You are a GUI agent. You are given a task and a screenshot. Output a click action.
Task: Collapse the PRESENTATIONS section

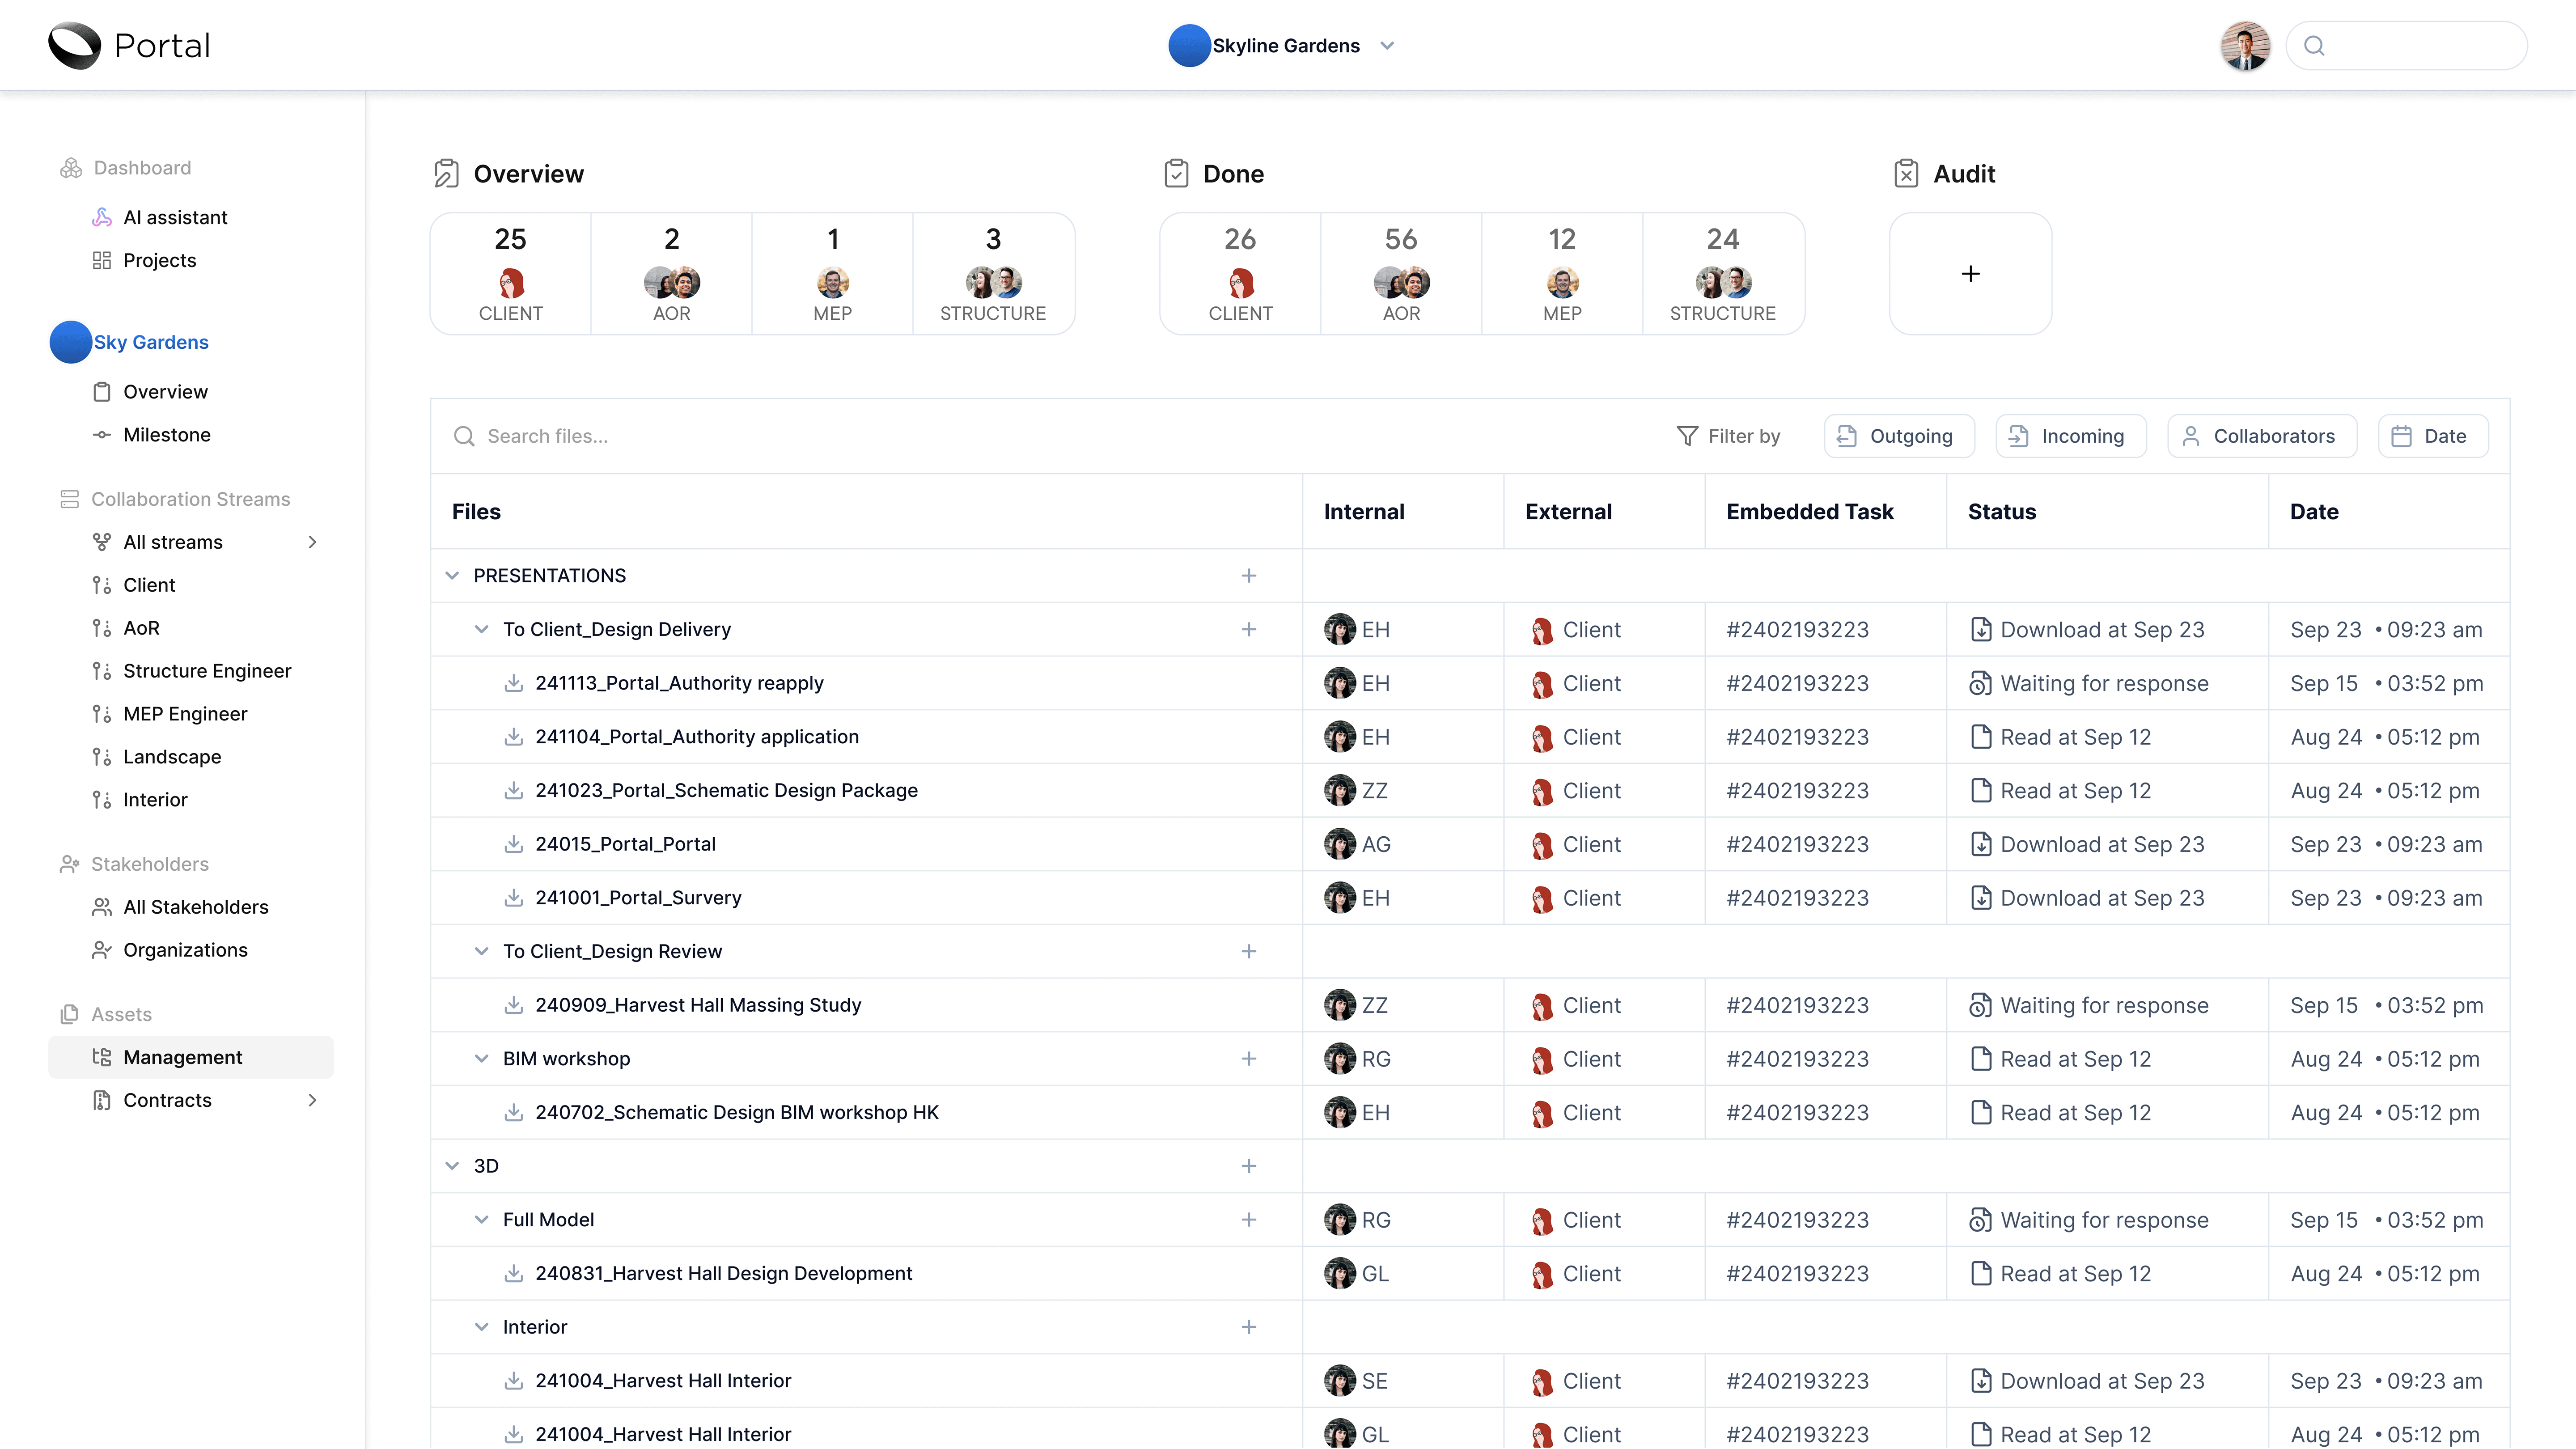(452, 576)
